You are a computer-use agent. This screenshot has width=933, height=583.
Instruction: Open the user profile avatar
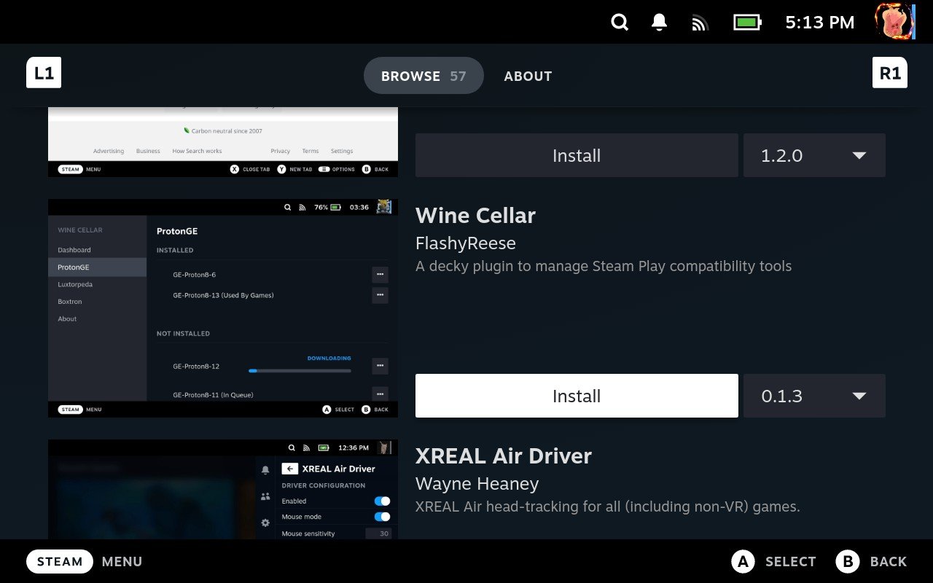tap(894, 21)
